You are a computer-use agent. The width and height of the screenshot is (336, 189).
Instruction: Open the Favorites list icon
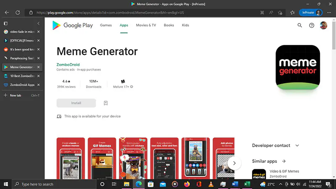pyautogui.click(x=292, y=13)
